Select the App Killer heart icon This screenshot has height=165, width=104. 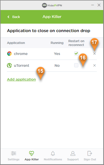(x=32, y=153)
